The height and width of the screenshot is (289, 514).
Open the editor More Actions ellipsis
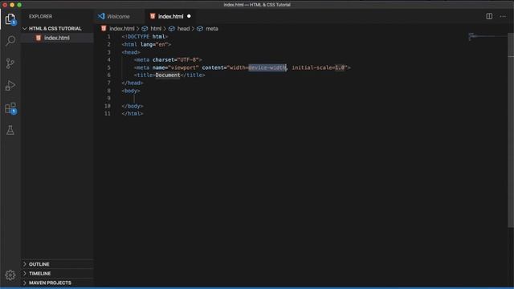tap(503, 16)
